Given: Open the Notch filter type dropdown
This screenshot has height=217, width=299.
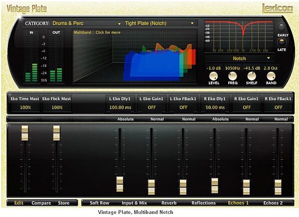Looking at the screenshot, I should [x=239, y=58].
